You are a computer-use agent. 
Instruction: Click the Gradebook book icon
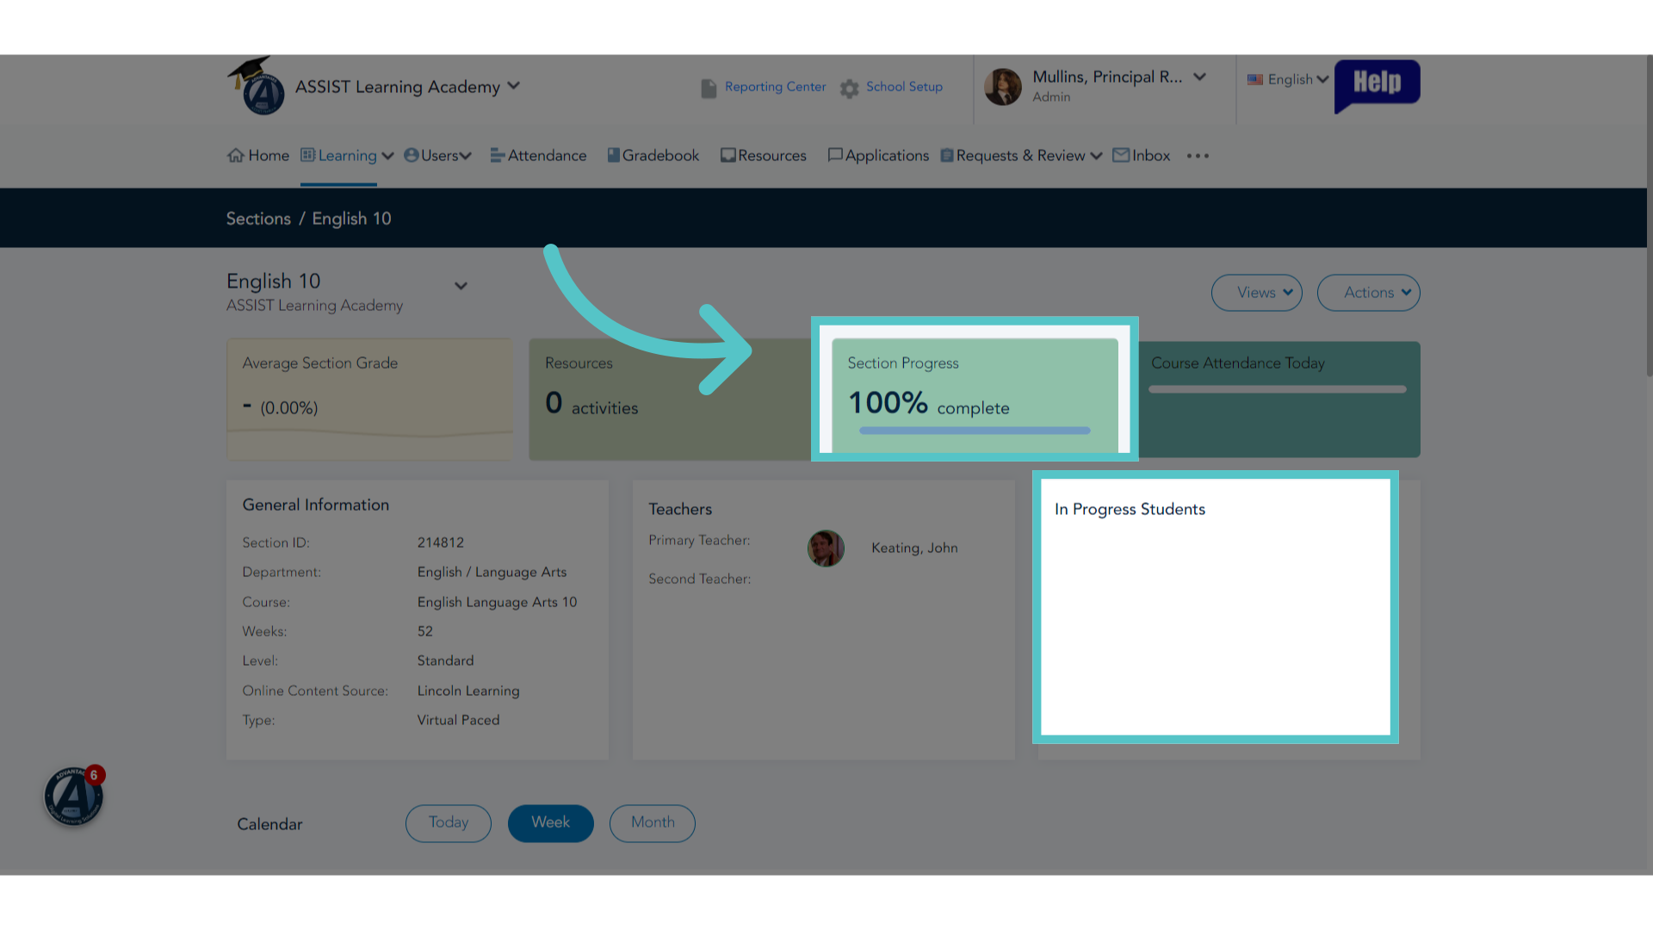click(613, 155)
